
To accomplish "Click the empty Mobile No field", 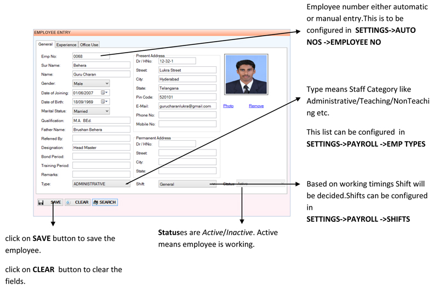I will (x=187, y=124).
